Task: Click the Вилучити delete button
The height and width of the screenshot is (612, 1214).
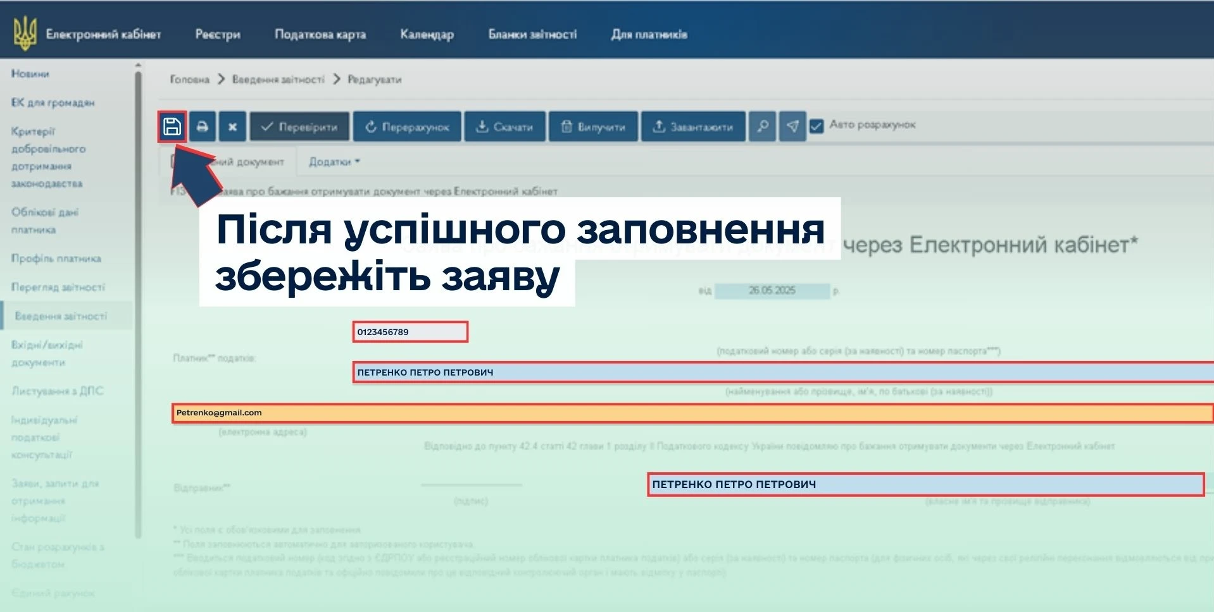Action: 593,127
